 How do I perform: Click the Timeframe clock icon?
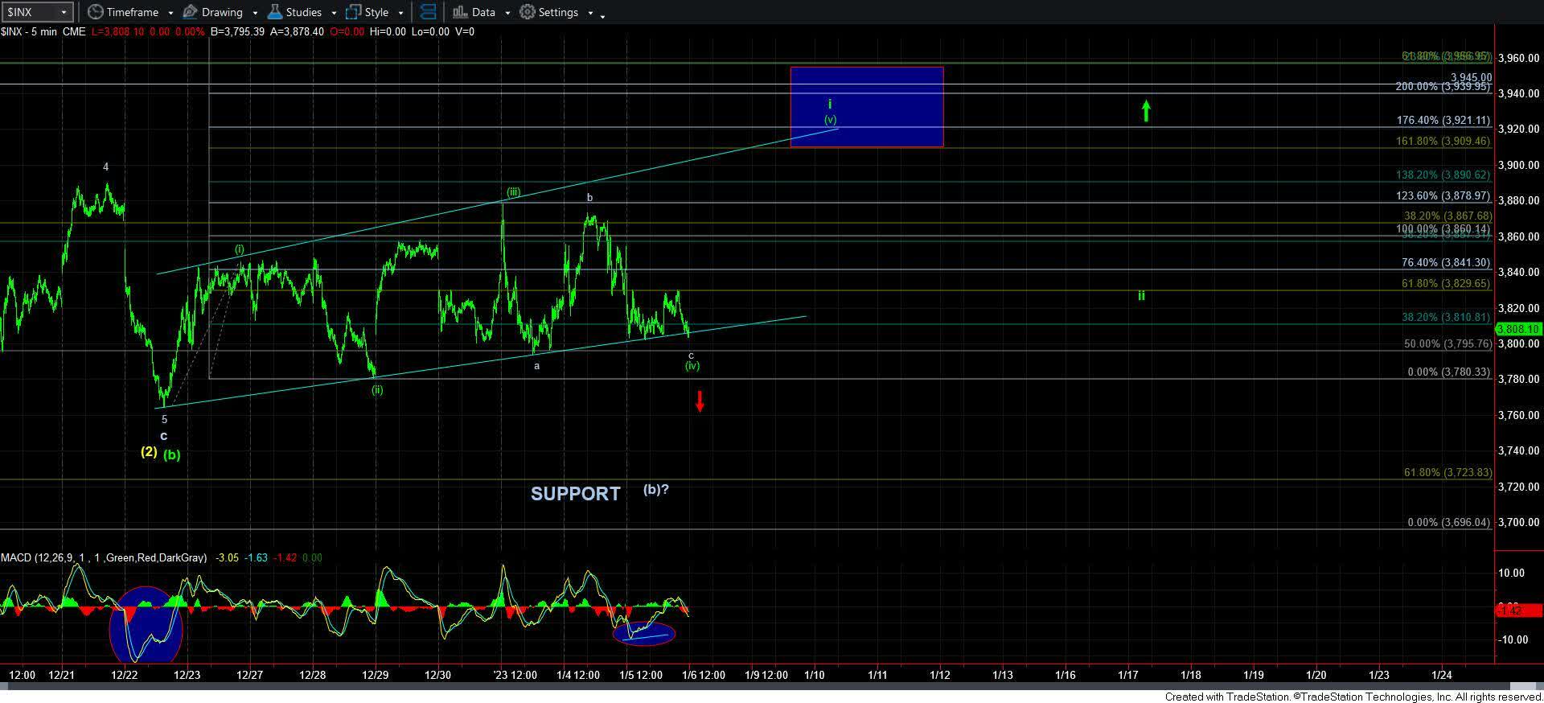[x=96, y=12]
